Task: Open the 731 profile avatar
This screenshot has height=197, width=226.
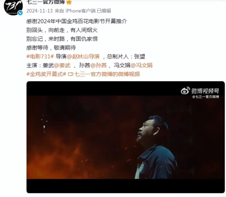Action: tap(13, 7)
